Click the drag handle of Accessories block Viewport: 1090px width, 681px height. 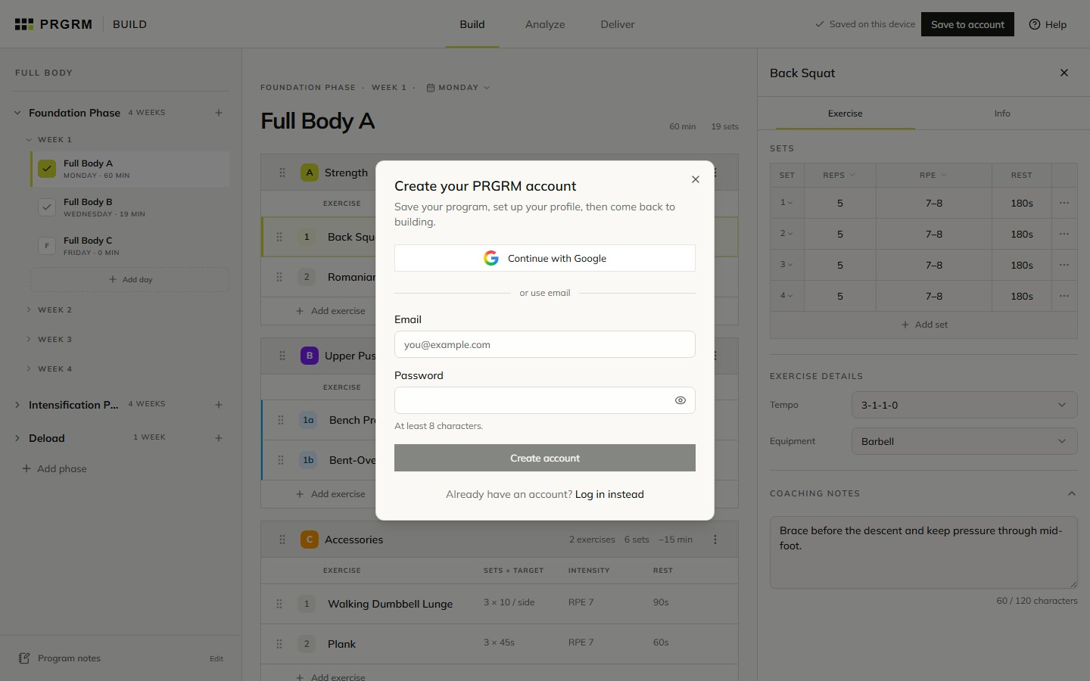tap(282, 540)
